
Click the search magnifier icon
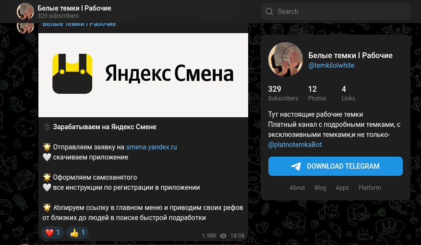coord(269,12)
